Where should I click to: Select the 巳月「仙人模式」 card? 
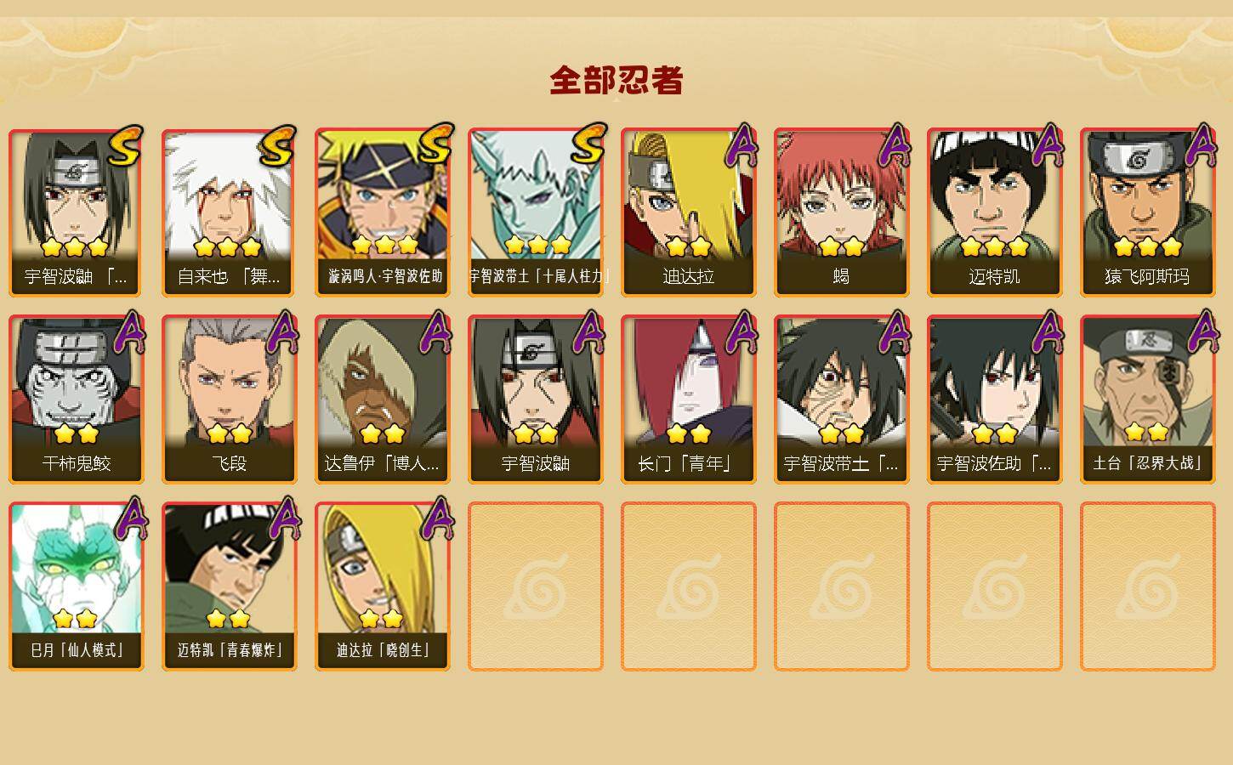click(77, 586)
